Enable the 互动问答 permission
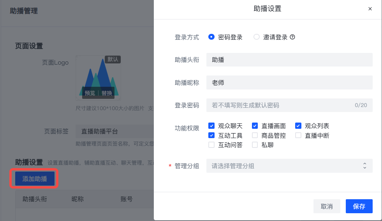This screenshot has width=382, height=221. 211,145
